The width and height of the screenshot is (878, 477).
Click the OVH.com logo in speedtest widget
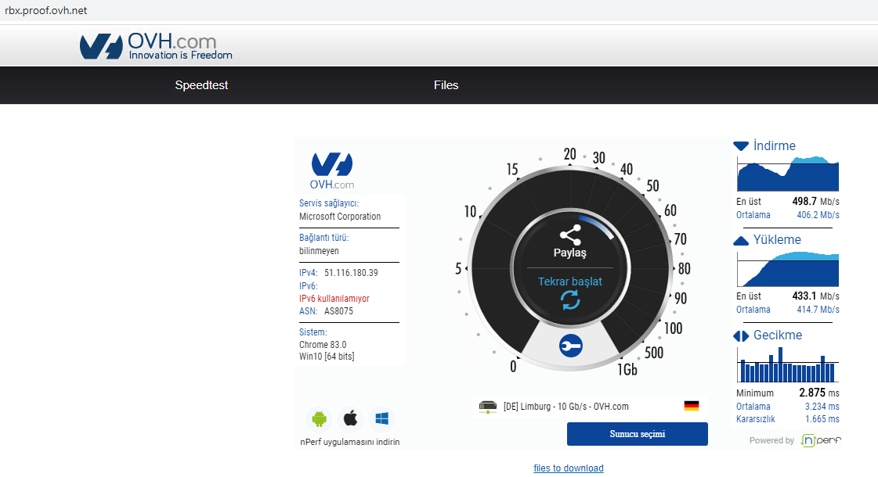click(x=332, y=171)
